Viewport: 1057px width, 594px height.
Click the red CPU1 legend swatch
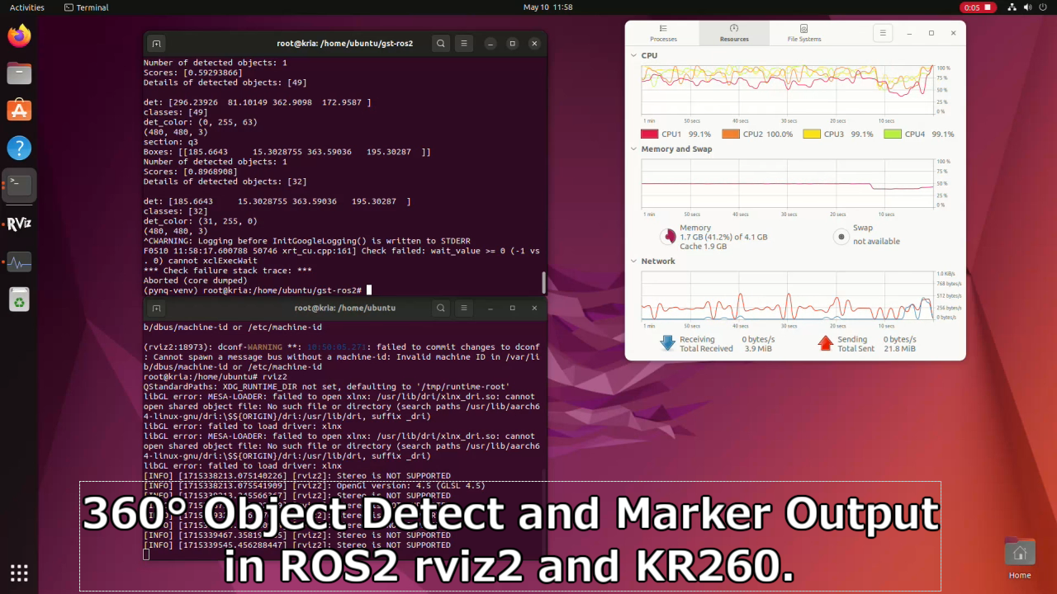pyautogui.click(x=649, y=134)
